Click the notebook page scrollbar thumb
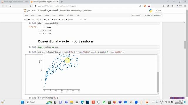Image resolution: width=188 pixels, height=105 pixels. coord(185,45)
